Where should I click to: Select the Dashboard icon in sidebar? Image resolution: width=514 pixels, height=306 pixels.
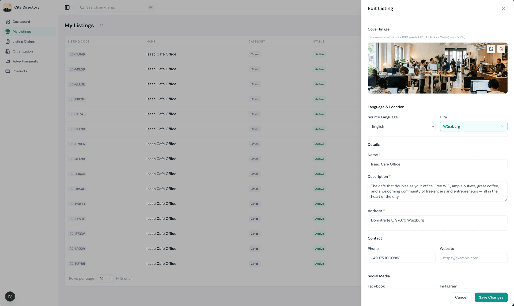tap(8, 21)
